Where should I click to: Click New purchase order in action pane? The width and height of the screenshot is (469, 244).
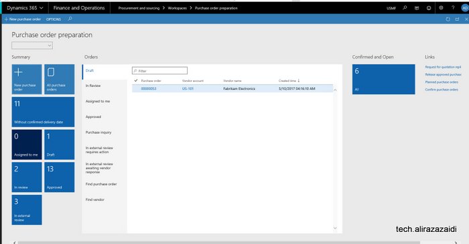tap(23, 19)
